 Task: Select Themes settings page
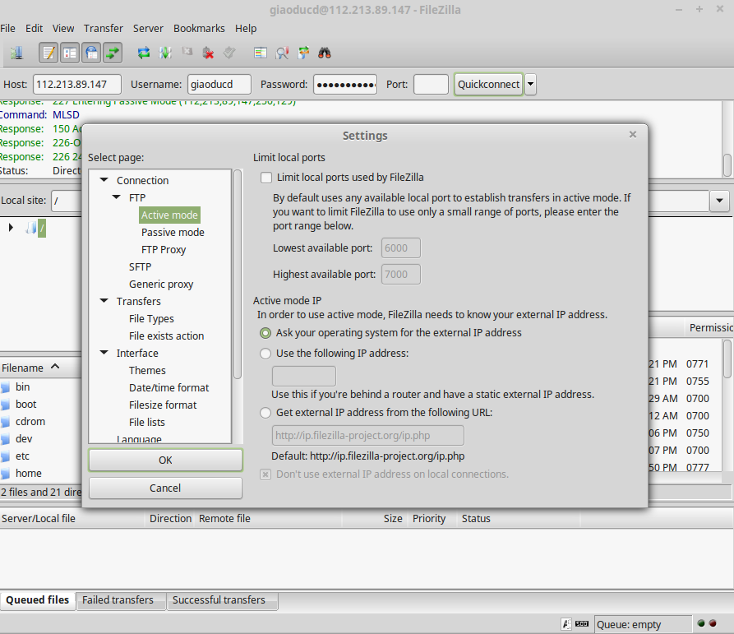pyautogui.click(x=147, y=371)
